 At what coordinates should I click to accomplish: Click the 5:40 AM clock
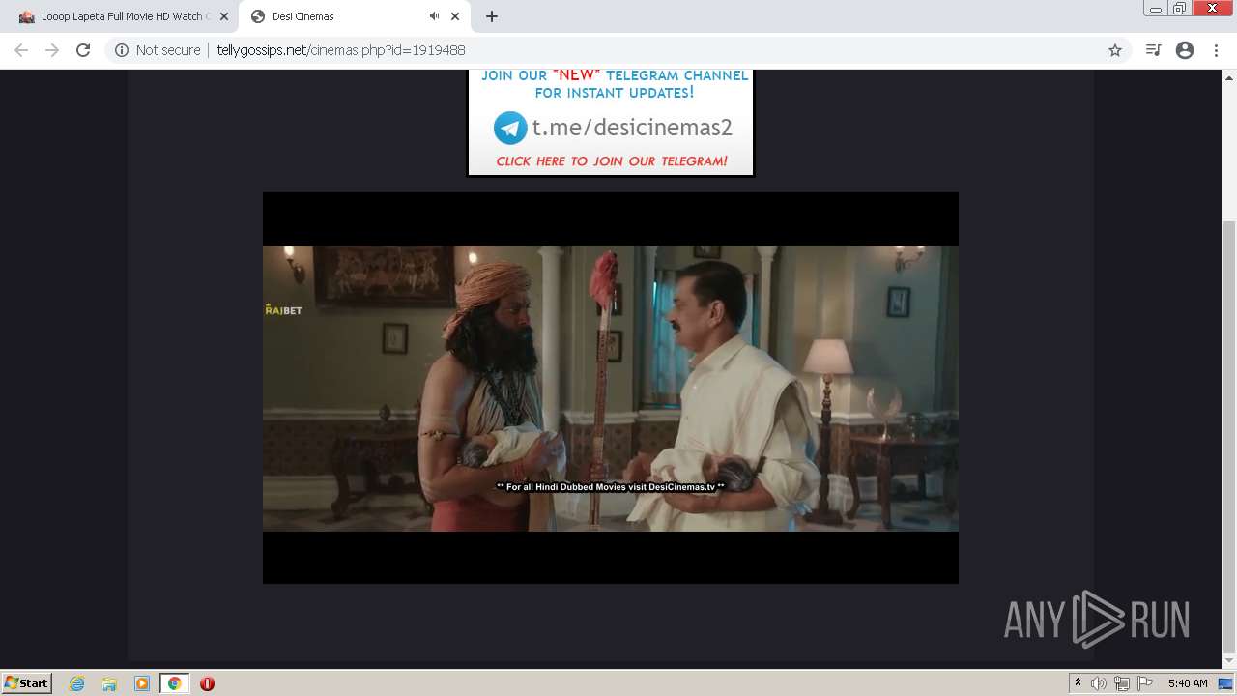(x=1188, y=683)
